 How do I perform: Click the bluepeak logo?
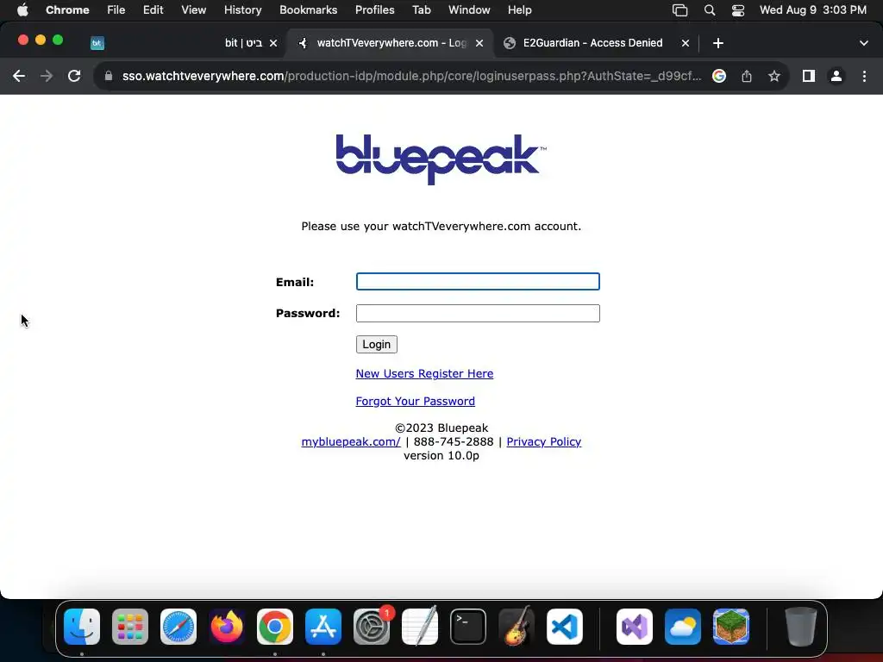441,159
